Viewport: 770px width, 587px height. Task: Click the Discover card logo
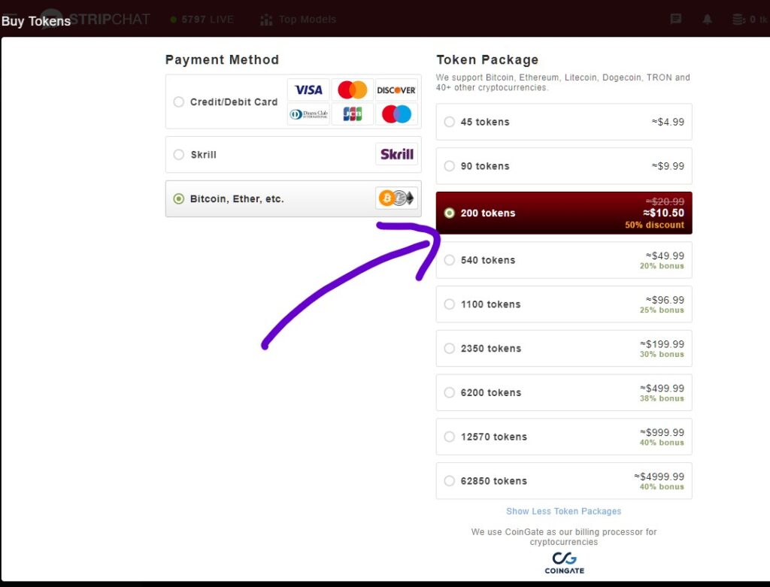[x=396, y=90]
